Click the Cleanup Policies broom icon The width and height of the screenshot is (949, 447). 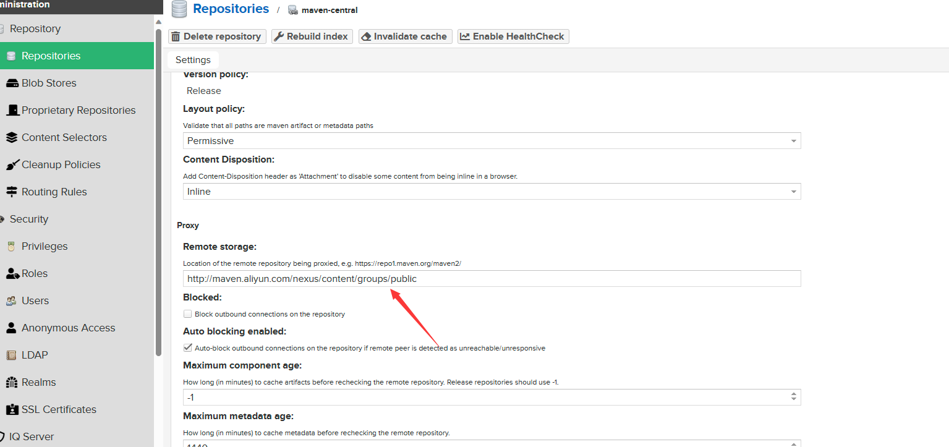12,165
